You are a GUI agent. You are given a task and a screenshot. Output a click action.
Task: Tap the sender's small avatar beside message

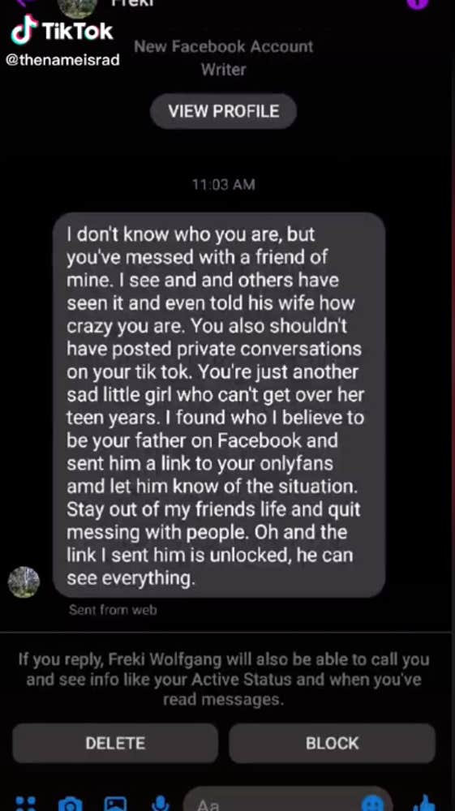(x=24, y=581)
